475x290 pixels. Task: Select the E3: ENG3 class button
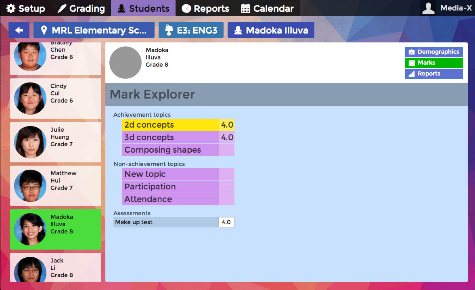[x=191, y=30]
